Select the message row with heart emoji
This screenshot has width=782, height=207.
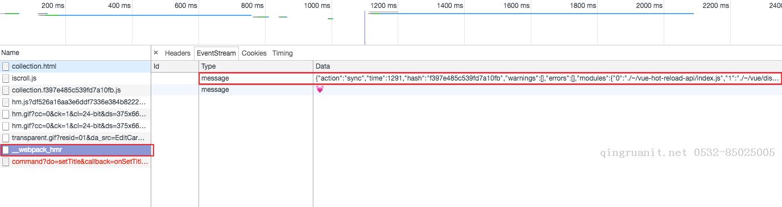(466, 90)
